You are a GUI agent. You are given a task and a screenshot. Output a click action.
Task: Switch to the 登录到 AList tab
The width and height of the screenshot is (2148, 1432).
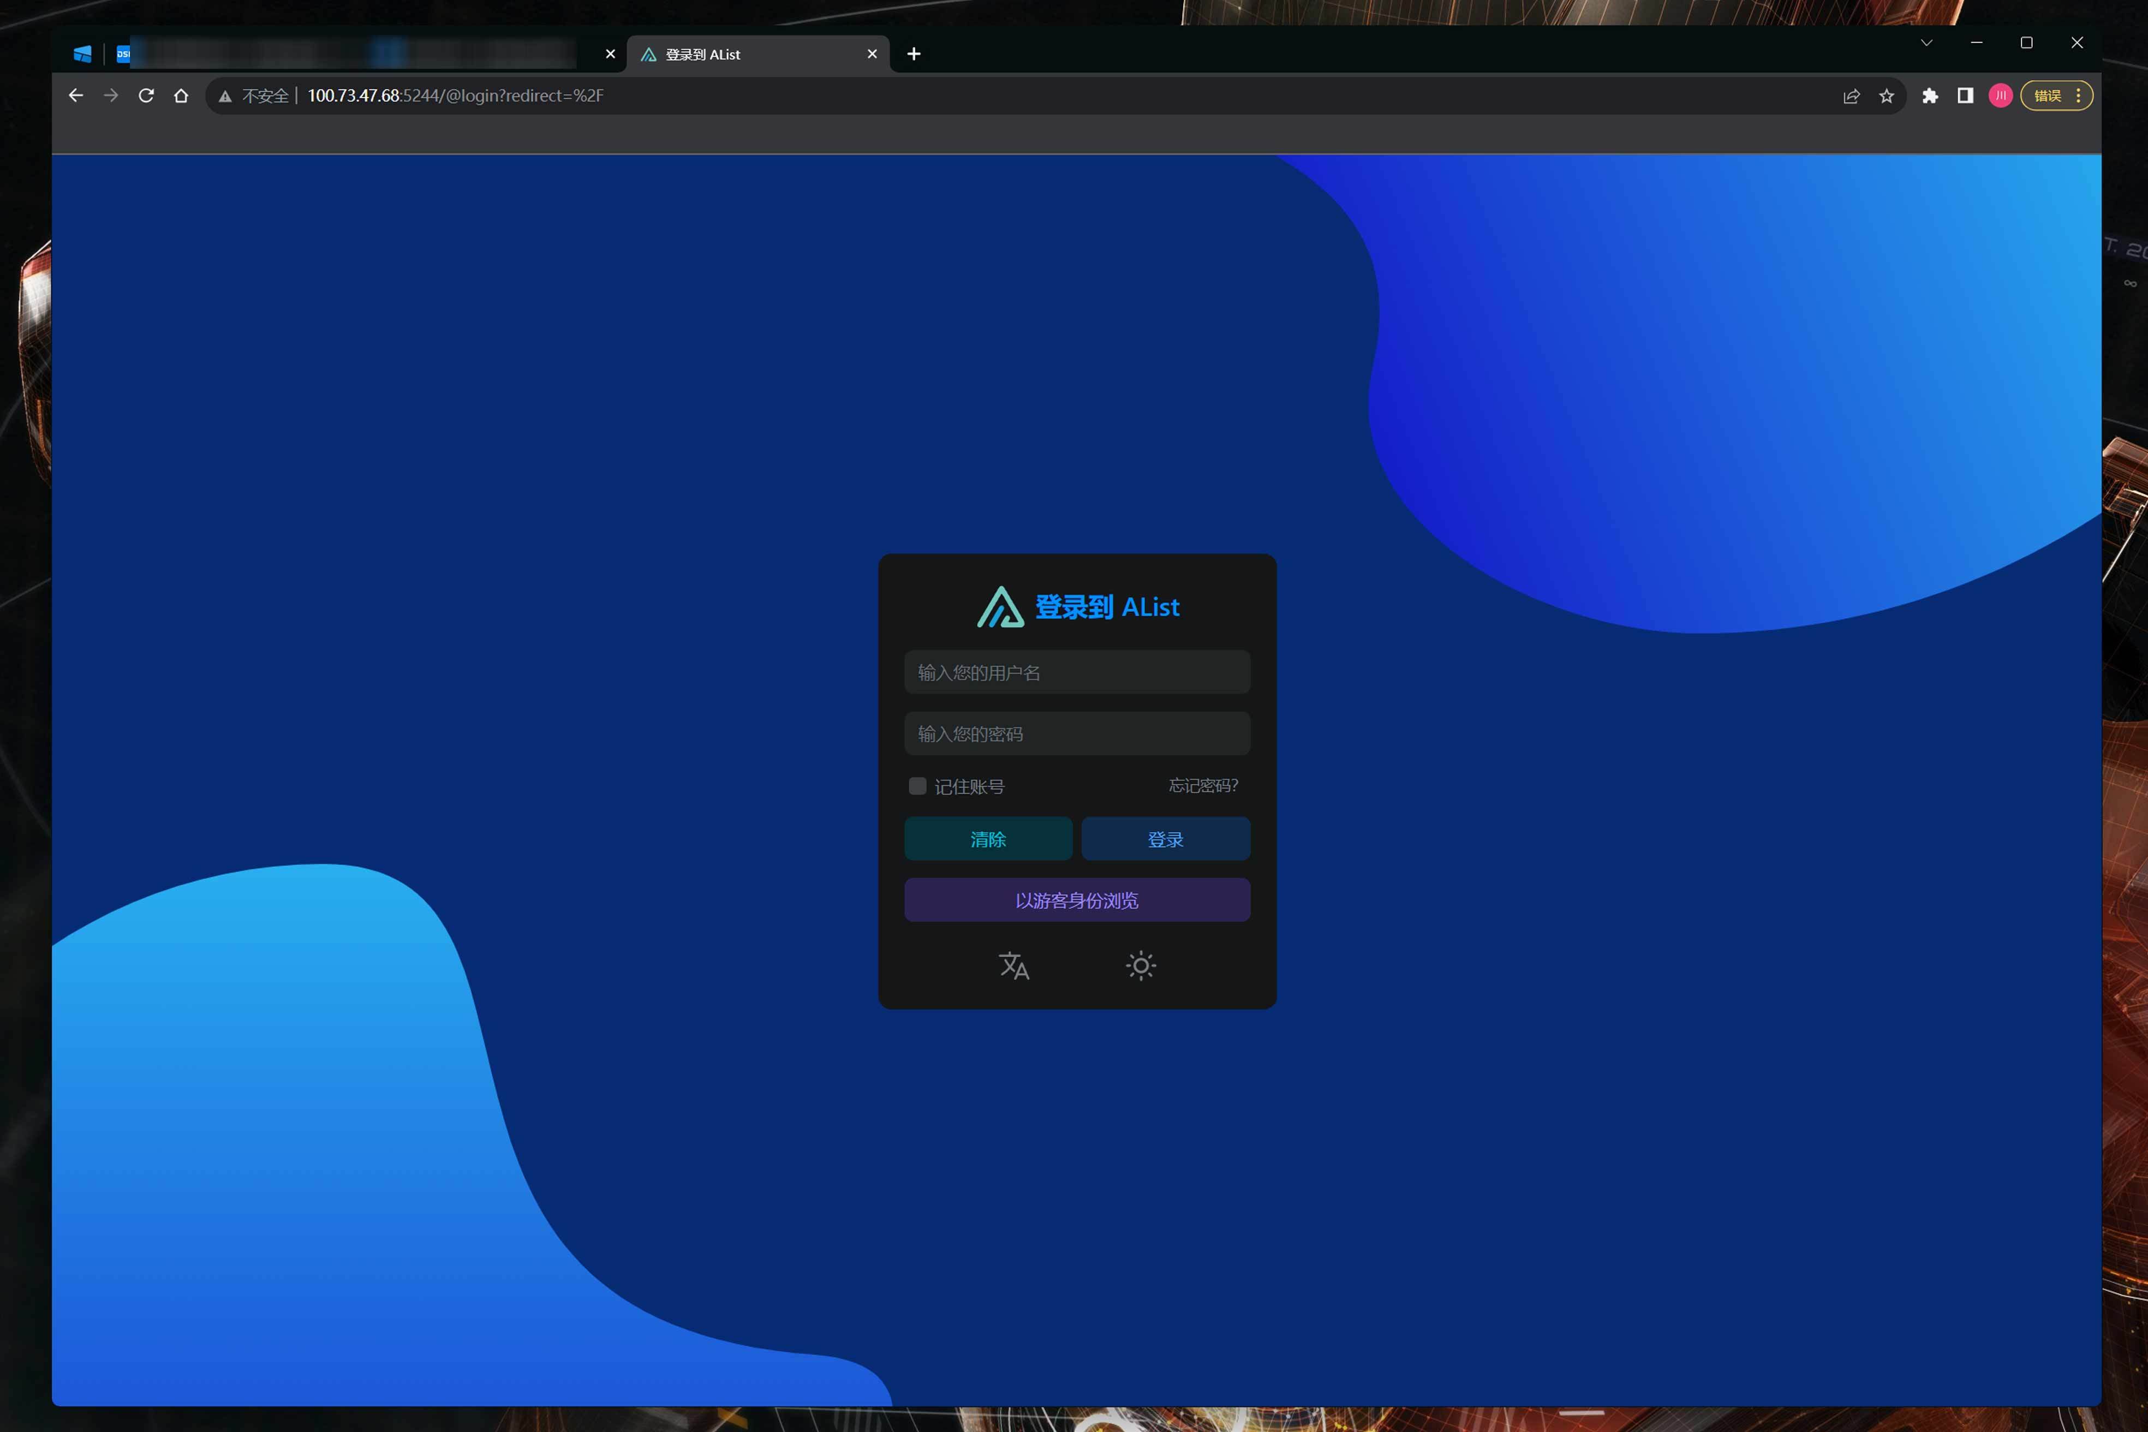749,55
